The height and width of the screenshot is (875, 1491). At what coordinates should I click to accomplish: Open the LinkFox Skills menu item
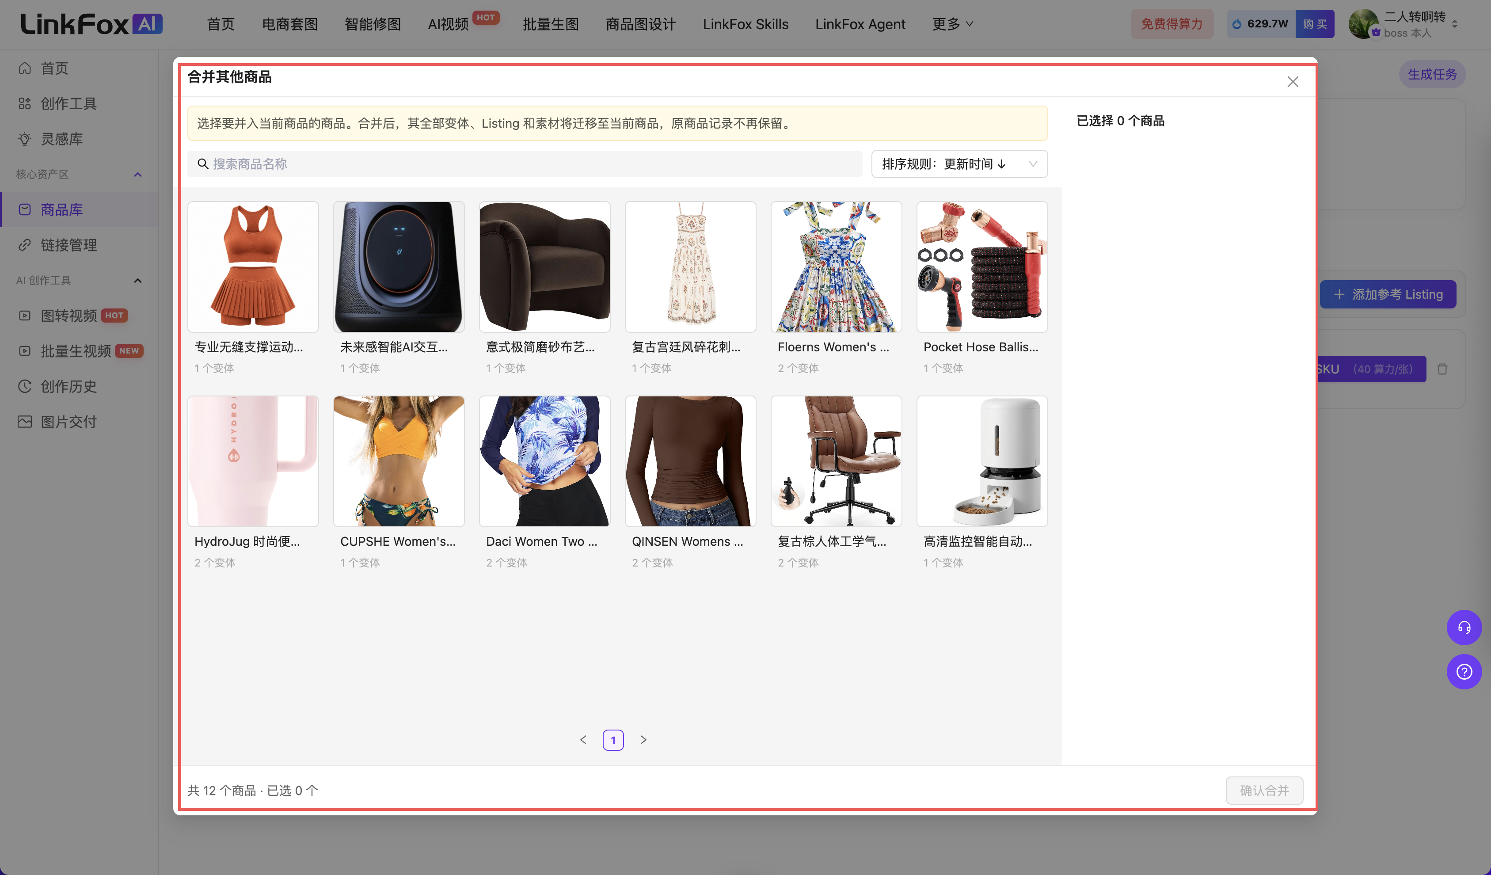[x=745, y=24]
